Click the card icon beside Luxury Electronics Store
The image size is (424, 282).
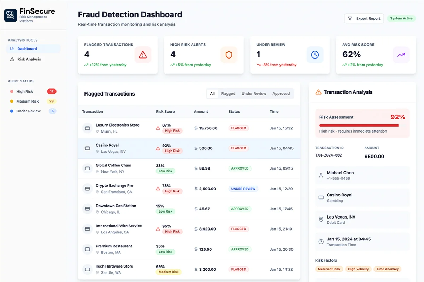click(x=87, y=128)
